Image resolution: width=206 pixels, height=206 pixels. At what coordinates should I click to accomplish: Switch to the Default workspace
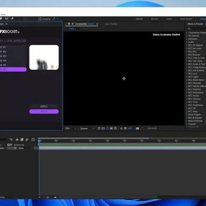coord(139,19)
